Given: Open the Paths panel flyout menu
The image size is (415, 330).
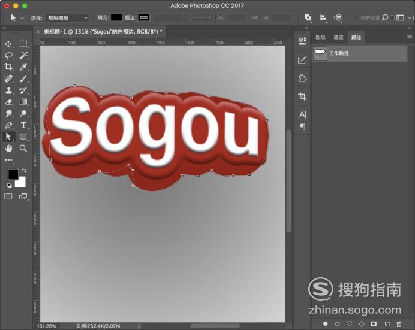Looking at the screenshot, I should coord(410,37).
